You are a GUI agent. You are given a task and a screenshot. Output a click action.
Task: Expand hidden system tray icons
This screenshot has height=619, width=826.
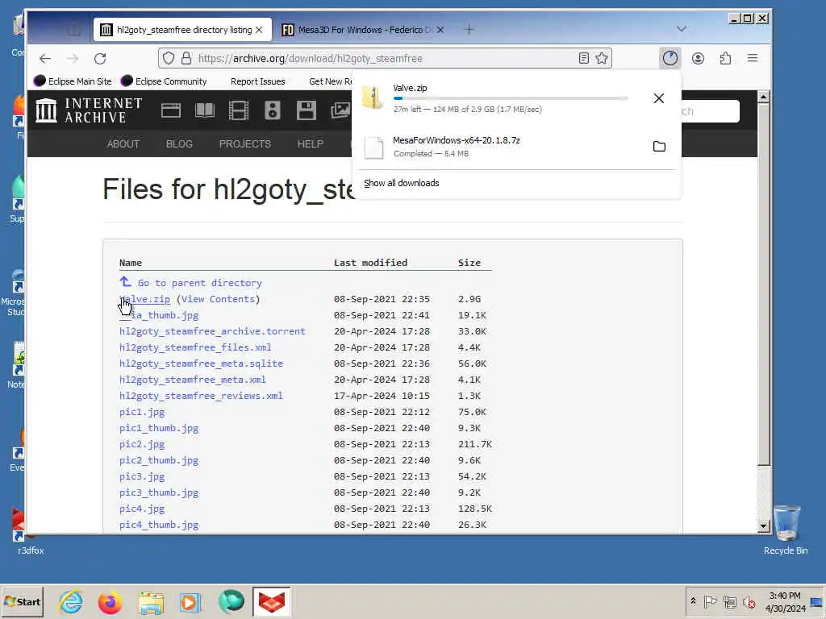pos(693,601)
